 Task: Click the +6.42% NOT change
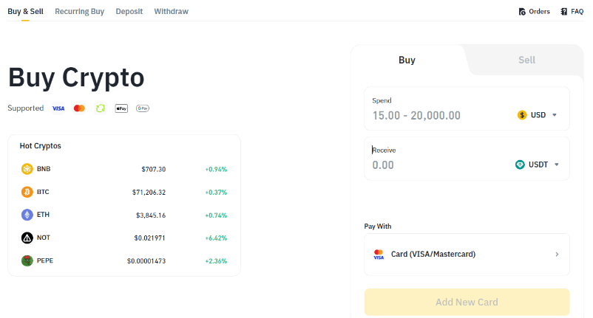click(216, 238)
